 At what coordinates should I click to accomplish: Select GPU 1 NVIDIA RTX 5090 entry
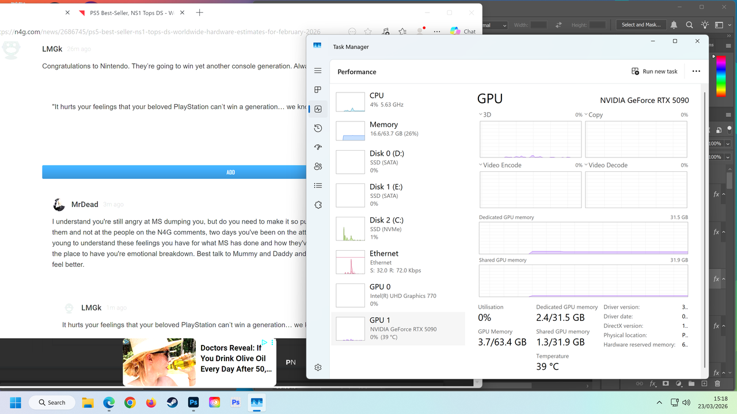click(398, 328)
